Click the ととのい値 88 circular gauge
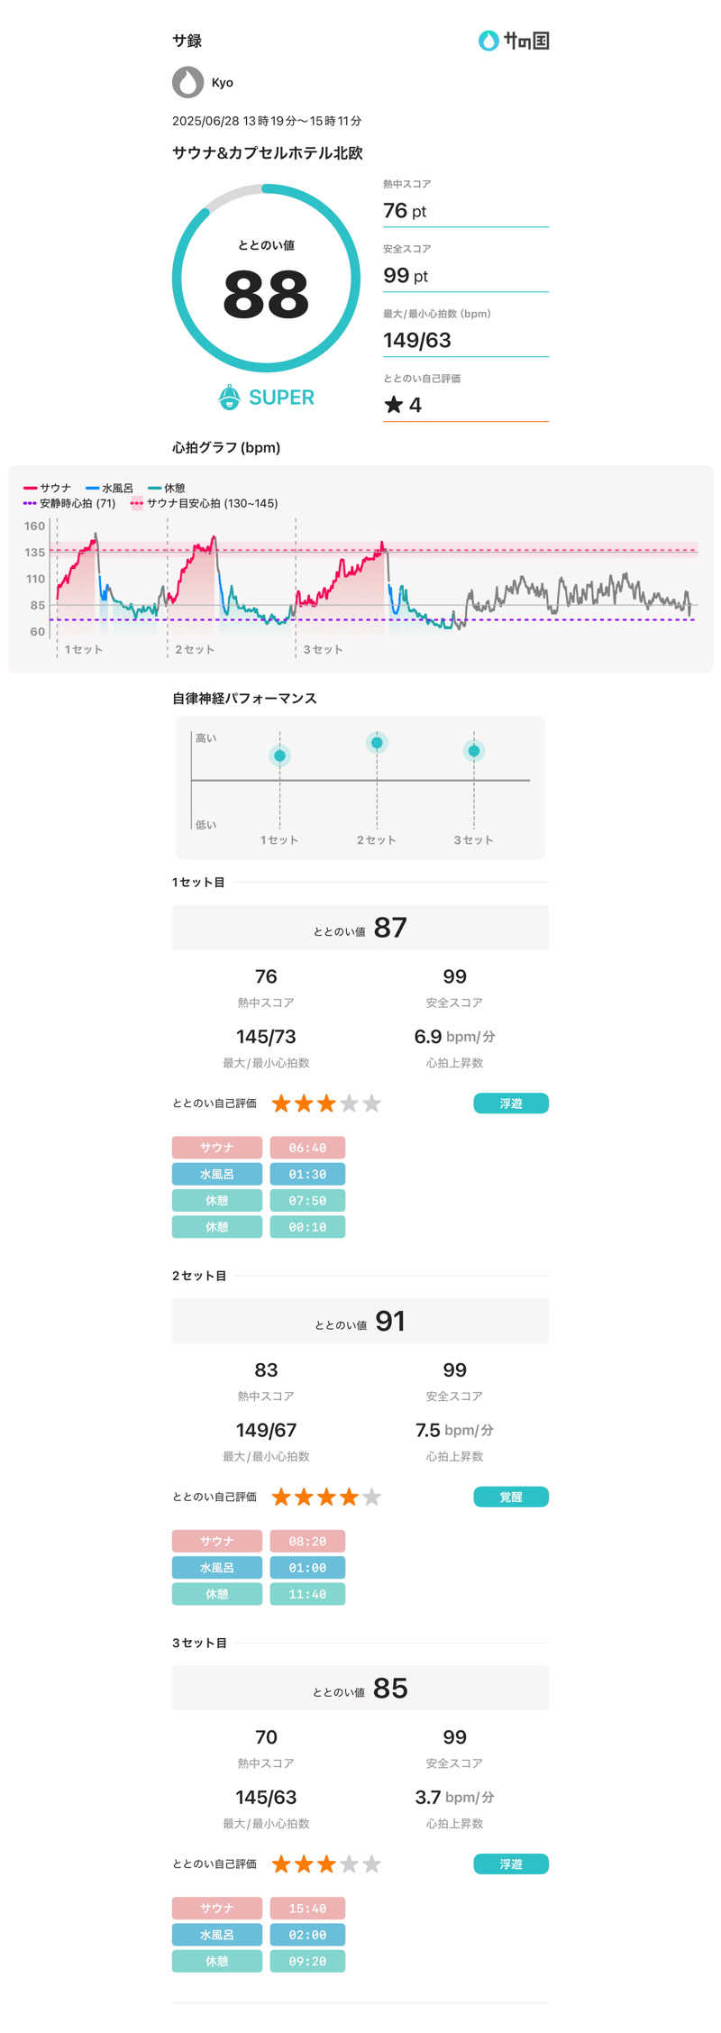 click(x=266, y=279)
